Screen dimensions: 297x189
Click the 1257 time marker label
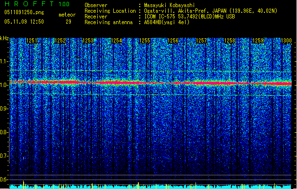[201, 41]
